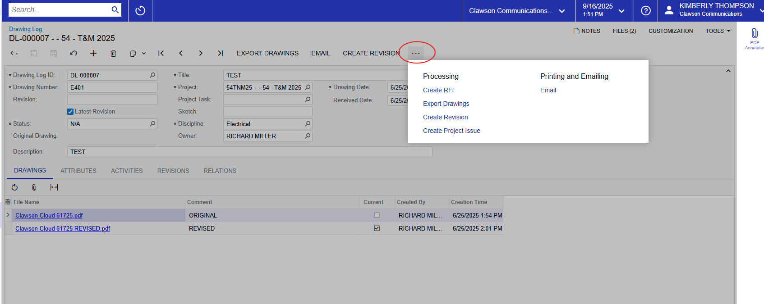Open the Tools dropdown menu
Image resolution: width=764 pixels, height=304 pixels.
[x=718, y=31]
